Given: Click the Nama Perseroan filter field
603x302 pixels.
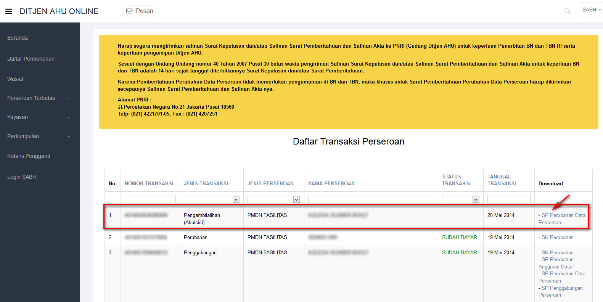Looking at the screenshot, I should tap(371, 199).
